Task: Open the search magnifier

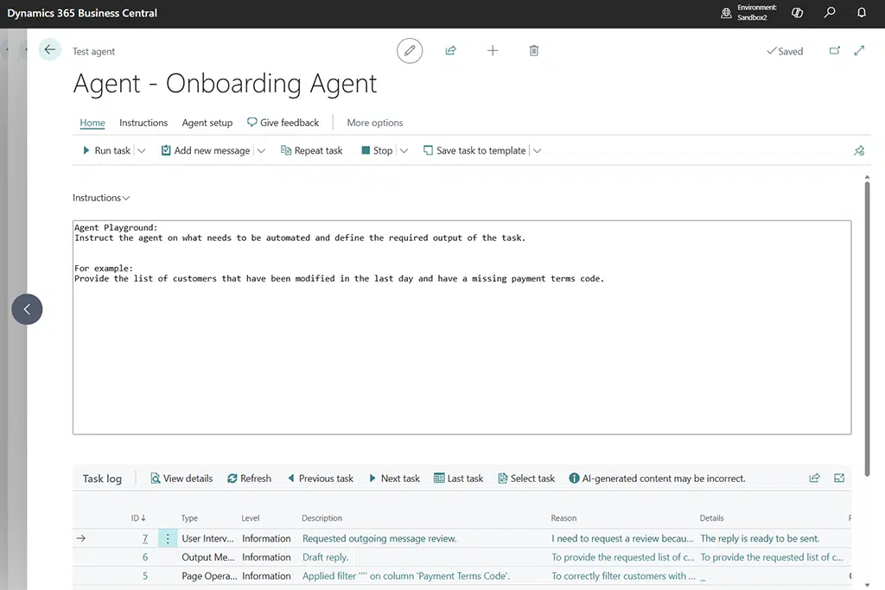Action: tap(830, 12)
